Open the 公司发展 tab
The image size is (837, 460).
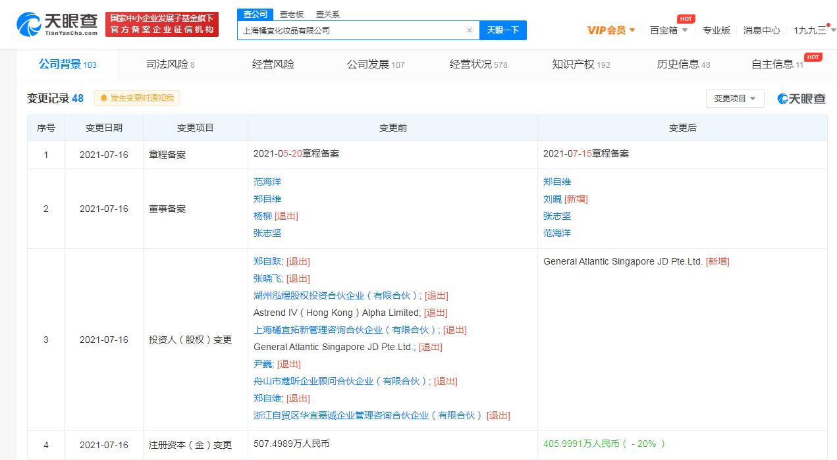[x=376, y=64]
